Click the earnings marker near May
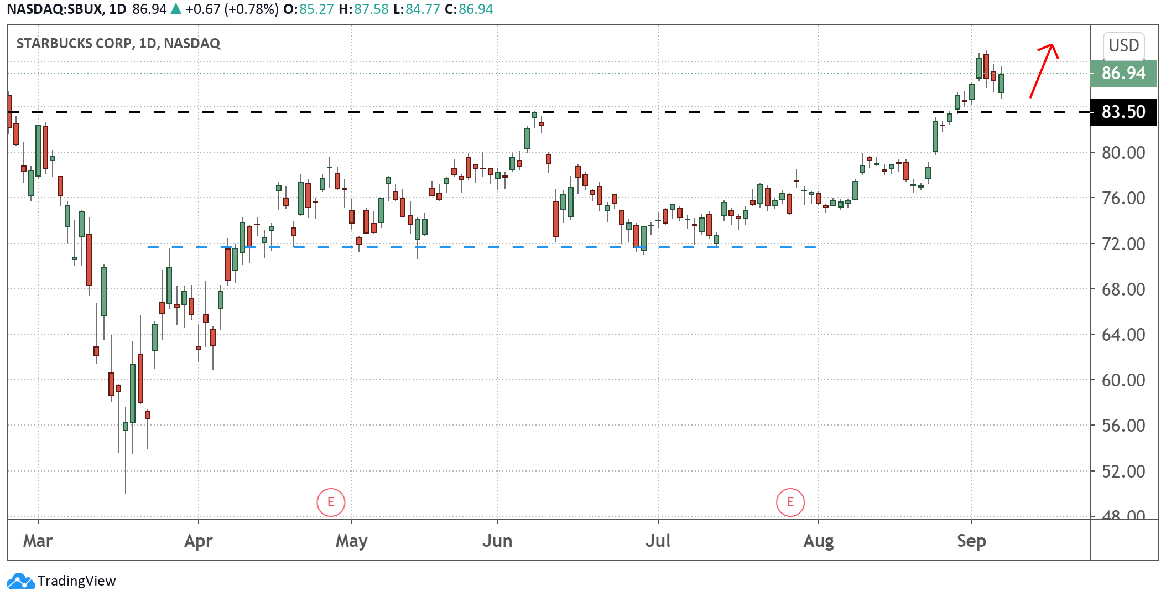1166x601 pixels. pos(331,502)
